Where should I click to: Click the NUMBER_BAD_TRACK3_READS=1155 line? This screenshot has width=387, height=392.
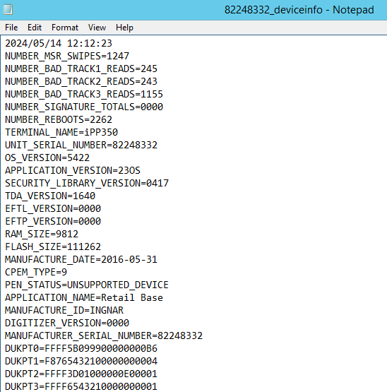[x=84, y=94]
